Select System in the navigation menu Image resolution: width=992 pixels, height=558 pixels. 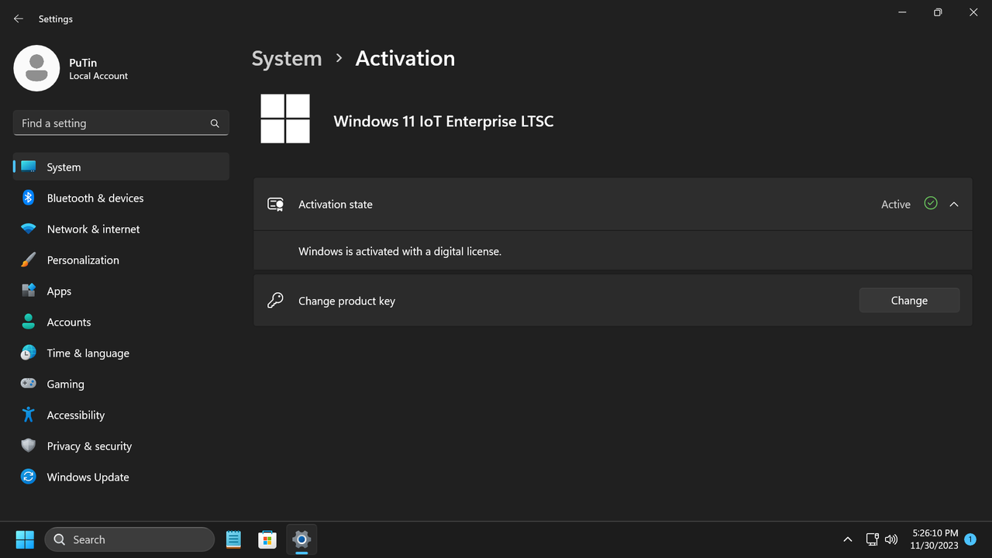coord(64,167)
